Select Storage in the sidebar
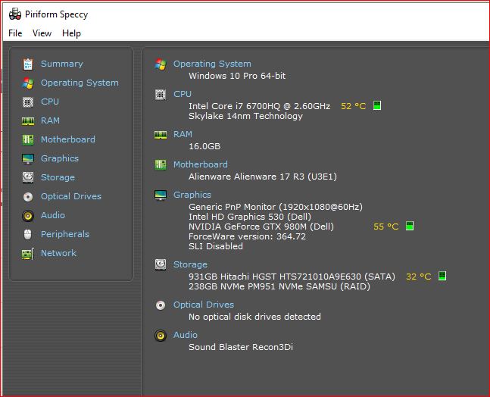This screenshot has width=490, height=397. 58,177
